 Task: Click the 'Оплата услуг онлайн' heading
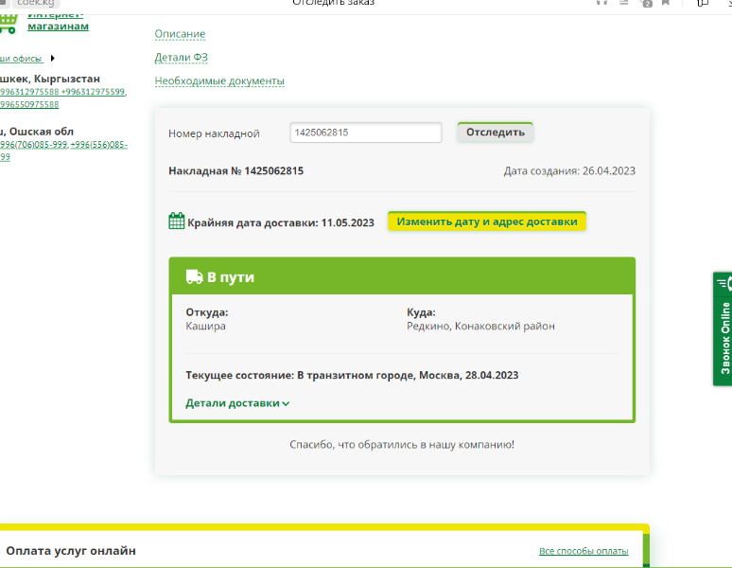[71, 550]
